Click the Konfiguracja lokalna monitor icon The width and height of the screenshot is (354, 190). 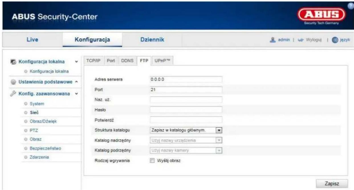tap(13, 62)
